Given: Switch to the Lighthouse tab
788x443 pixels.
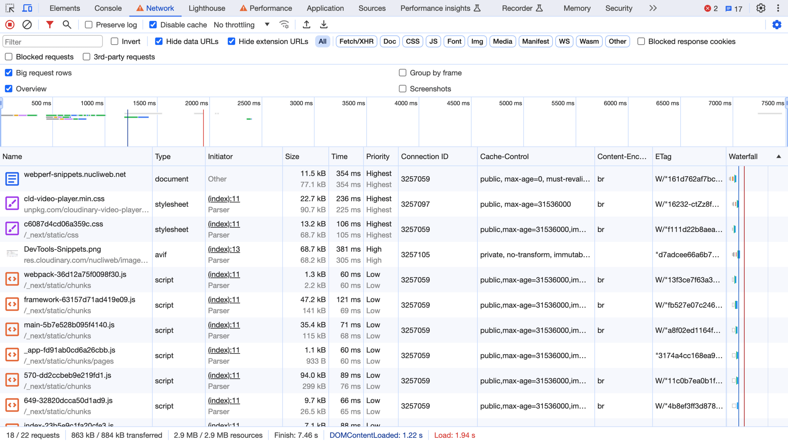Looking at the screenshot, I should coord(207,8).
